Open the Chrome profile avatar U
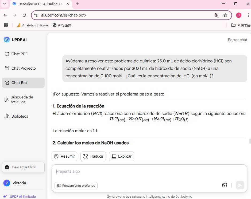This screenshot has height=199, width=251. click(x=238, y=15)
